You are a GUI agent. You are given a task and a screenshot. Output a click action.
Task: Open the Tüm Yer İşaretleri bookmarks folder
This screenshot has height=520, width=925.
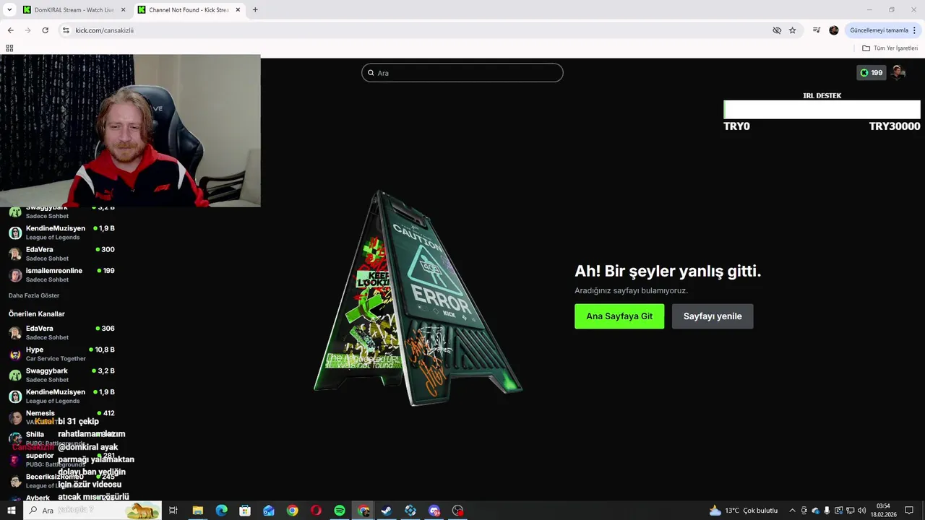890,48
